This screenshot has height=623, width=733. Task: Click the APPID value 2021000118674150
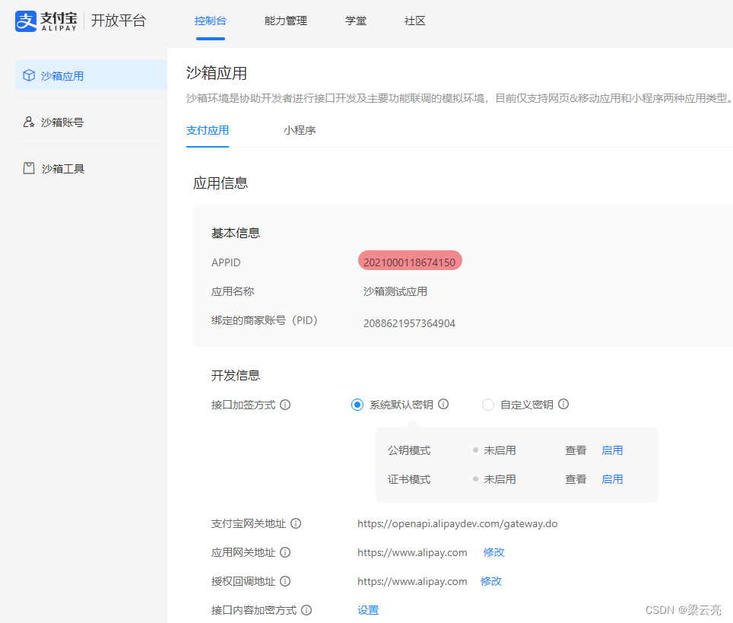pos(410,262)
